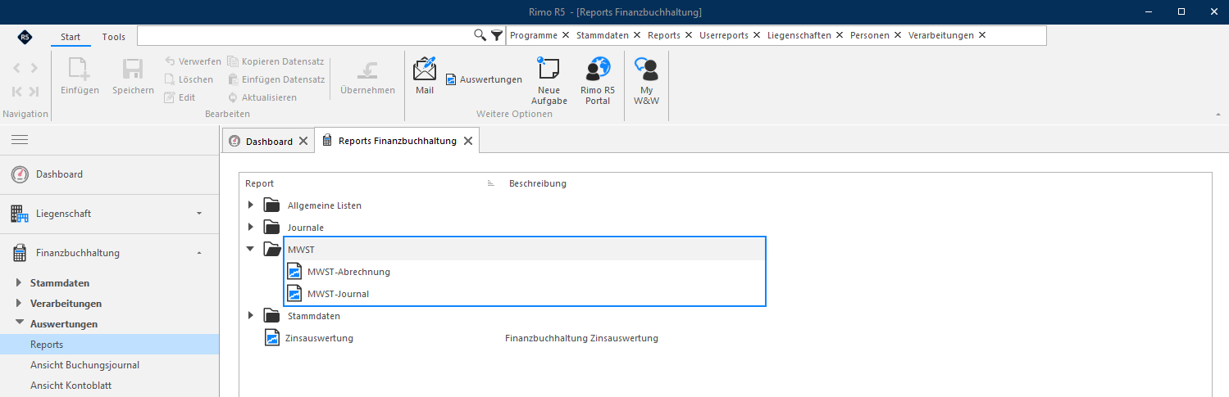Click Einfügen Datensatz
Viewport: 1229px width, 397px height.
(x=276, y=79)
